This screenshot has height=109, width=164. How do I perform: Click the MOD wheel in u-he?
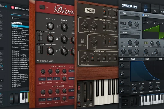pos(91,92)
